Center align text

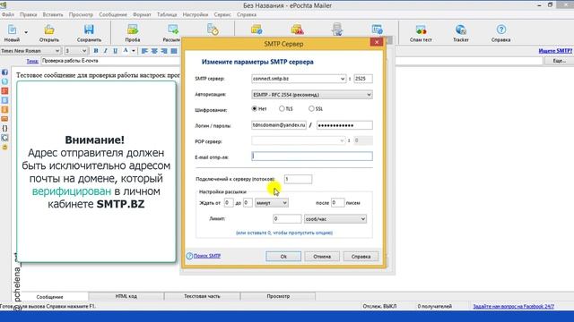pos(154,51)
